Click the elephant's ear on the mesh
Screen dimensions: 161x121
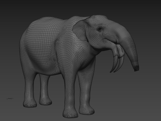coord(80,31)
